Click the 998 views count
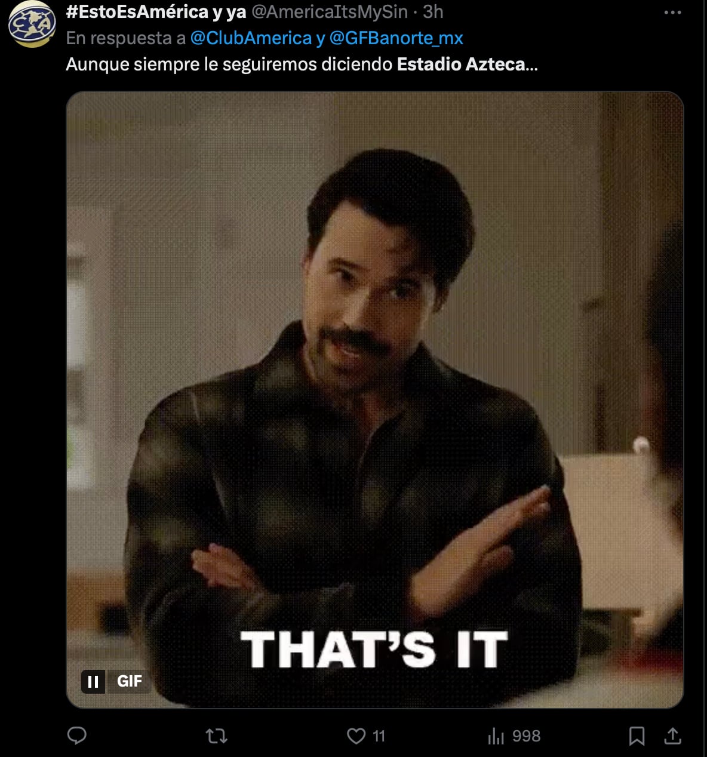Screen dimensions: 707x757 point(526,736)
